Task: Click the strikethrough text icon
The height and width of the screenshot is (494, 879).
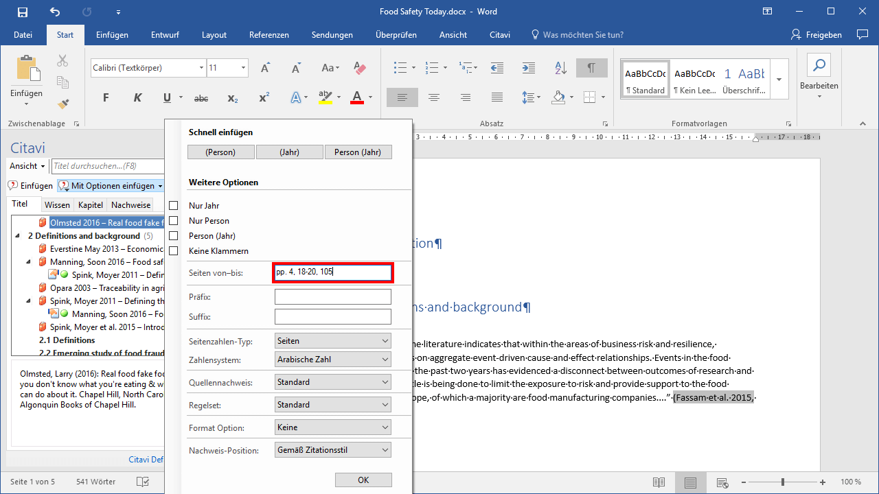Action: point(201,98)
